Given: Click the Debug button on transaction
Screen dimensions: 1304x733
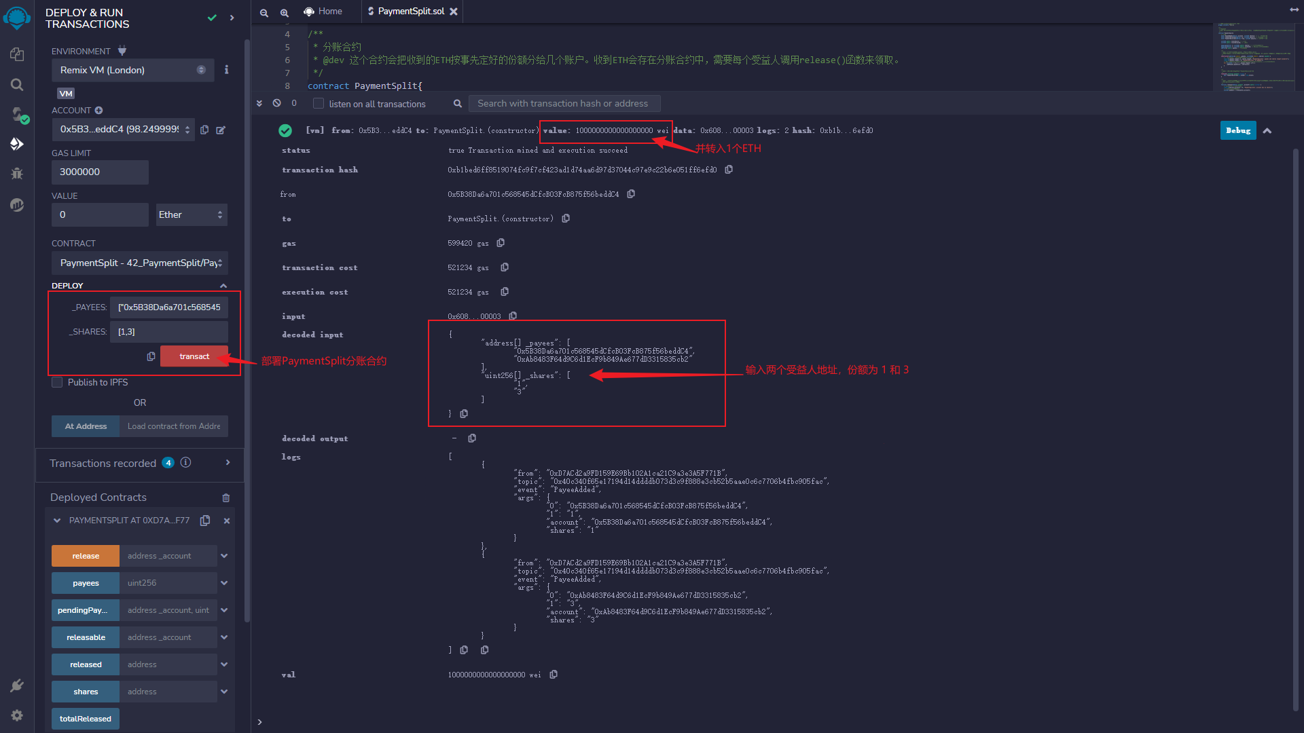Looking at the screenshot, I should click(1239, 131).
